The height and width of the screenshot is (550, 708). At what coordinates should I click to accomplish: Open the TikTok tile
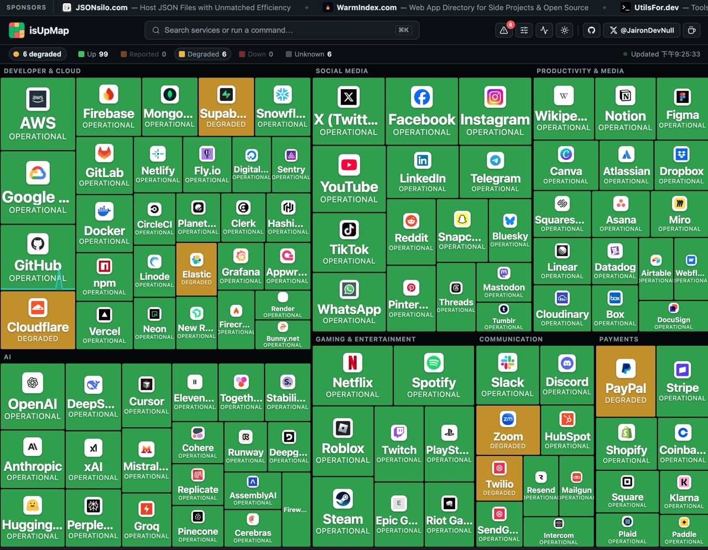pos(349,242)
